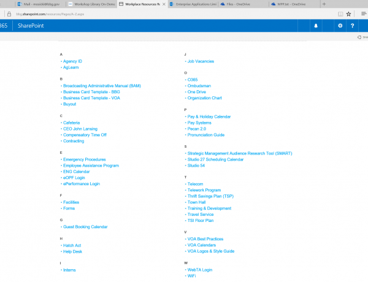The height and width of the screenshot is (282, 368).
Task: Open Strategic Management Audience Research Tool link
Action: [240, 153]
